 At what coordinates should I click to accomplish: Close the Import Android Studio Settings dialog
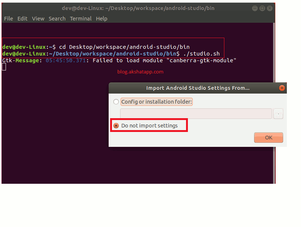282,88
